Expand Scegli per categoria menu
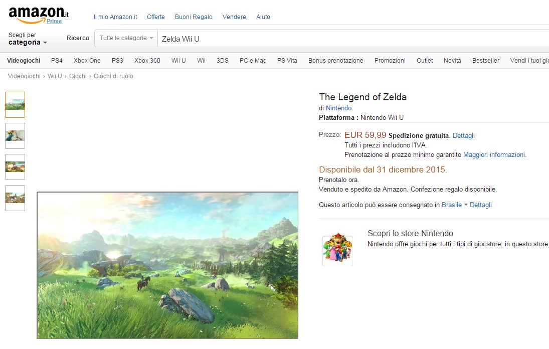Image resolution: width=549 pixels, height=349 pixels. click(28, 39)
